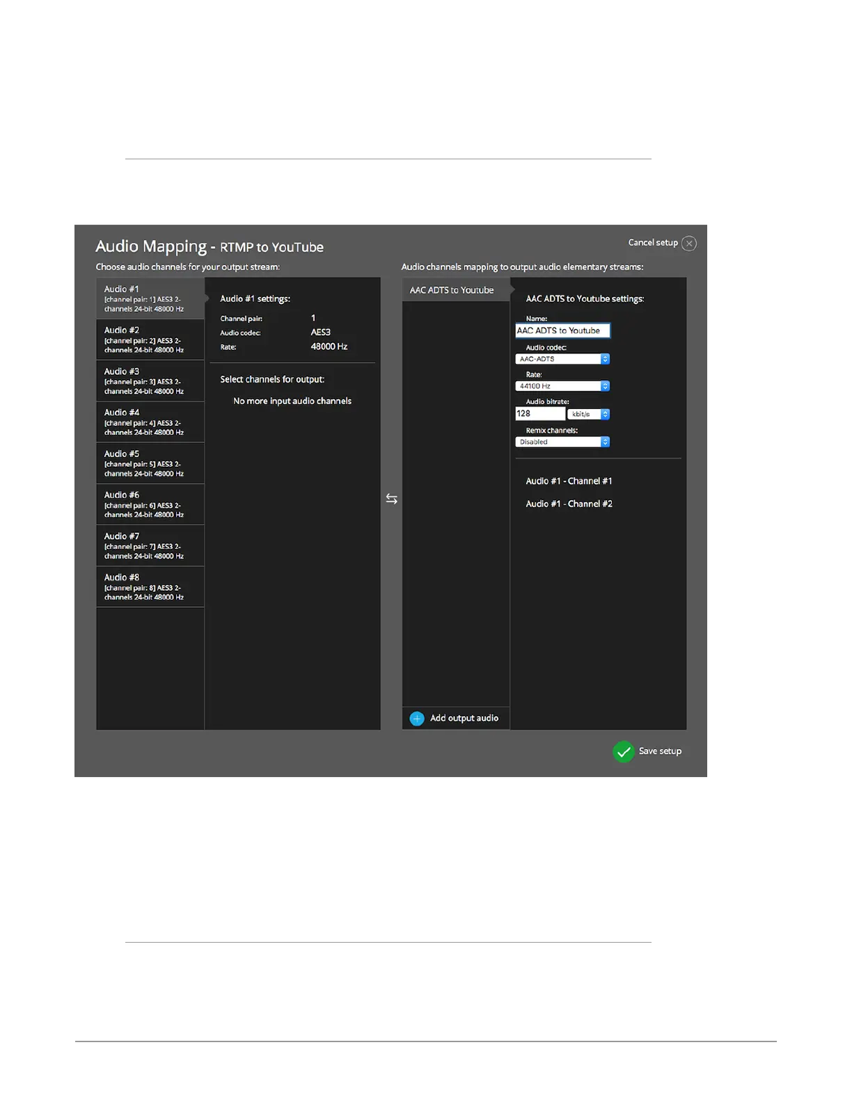Select Audio #4 input channel pair
Screen dimensions: 852x1102
[150, 422]
